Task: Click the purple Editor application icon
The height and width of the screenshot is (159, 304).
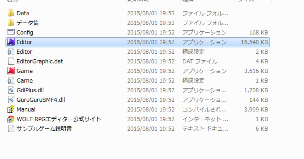Action: (x=11, y=42)
